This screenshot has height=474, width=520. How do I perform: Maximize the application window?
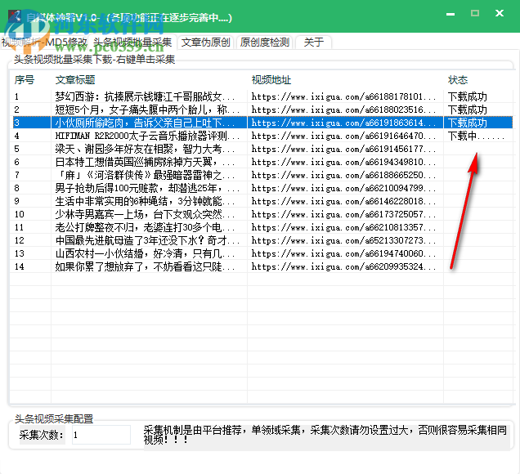coord(475,14)
